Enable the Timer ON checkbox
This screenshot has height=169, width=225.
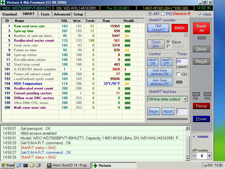(178, 74)
